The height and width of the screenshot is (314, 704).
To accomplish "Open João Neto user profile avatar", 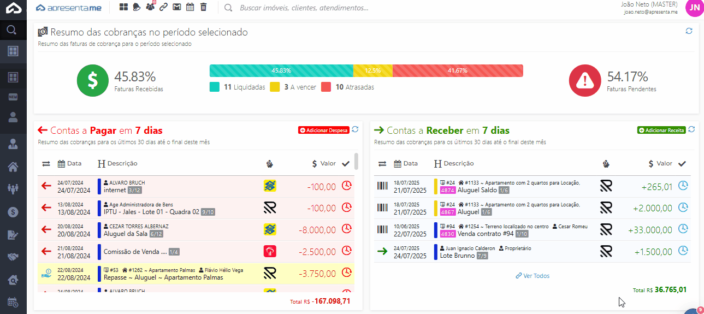I will click(x=694, y=8).
